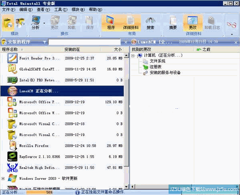Select the 安装的服务与设备 tree item
The height and width of the screenshot is (195, 240).
pyautogui.click(x=165, y=73)
